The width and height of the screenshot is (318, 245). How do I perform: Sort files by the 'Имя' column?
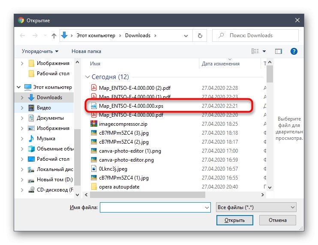tap(95, 64)
